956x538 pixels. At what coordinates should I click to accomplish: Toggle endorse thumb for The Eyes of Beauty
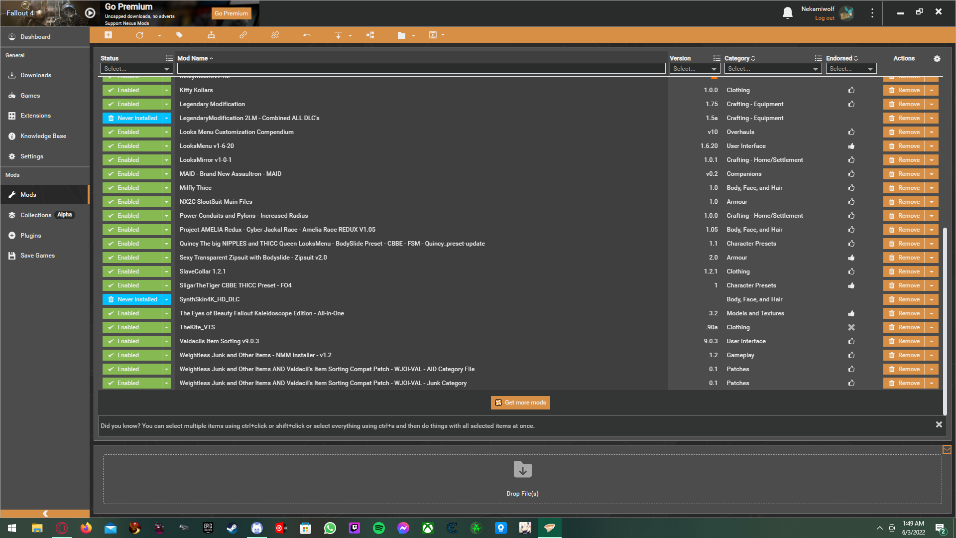[x=851, y=313]
